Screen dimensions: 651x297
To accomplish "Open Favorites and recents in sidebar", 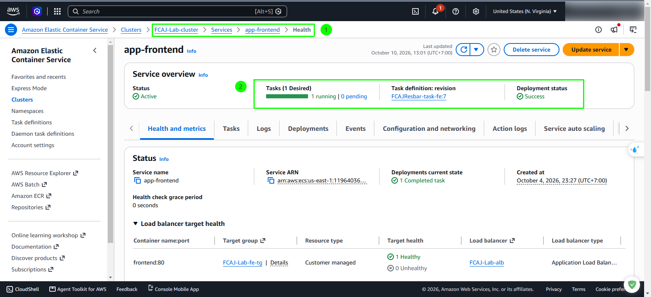I will pos(39,77).
